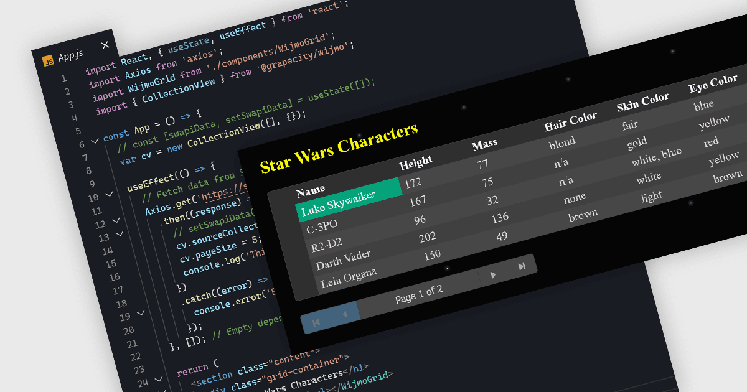Click the import Axios from 'axios' line
The width and height of the screenshot is (747, 392).
(156, 68)
